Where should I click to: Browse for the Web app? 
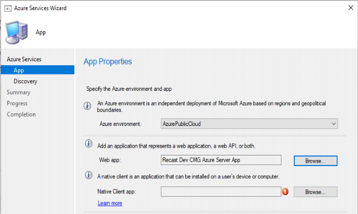(x=315, y=161)
